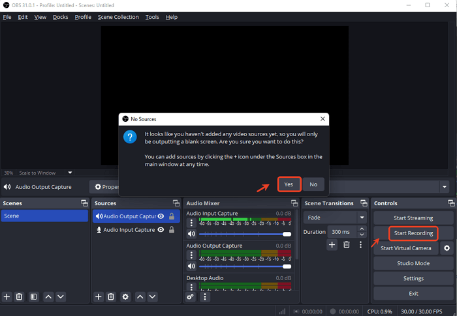The height and width of the screenshot is (316, 457).
Task: Open virtual camera settings gear
Action: 447,248
